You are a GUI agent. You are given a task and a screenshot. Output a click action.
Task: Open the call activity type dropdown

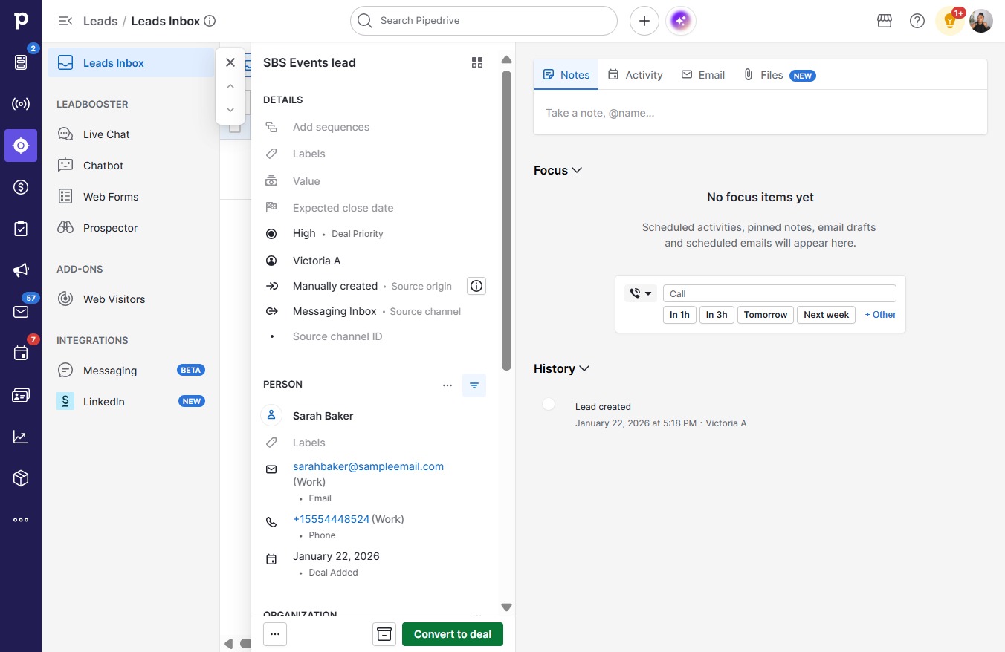coord(641,293)
